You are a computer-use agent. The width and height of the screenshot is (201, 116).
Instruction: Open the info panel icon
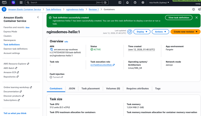tap(194, 9)
